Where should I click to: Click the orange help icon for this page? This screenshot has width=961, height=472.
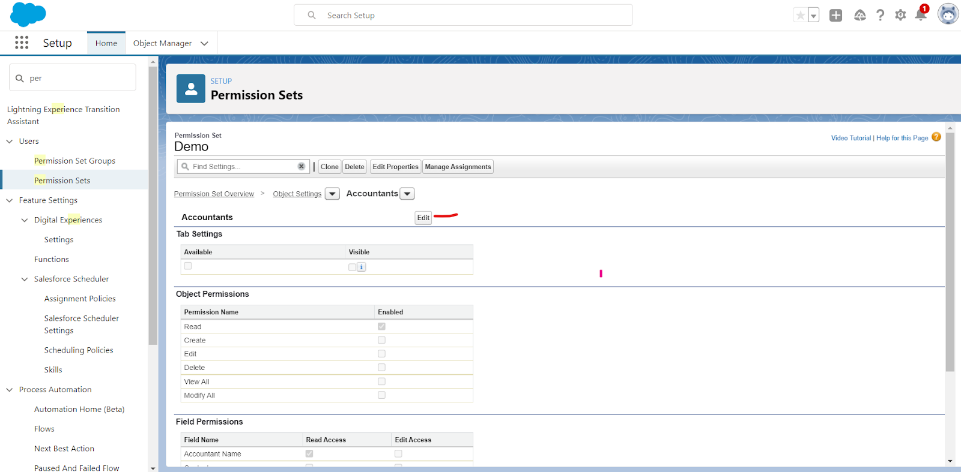(x=936, y=137)
